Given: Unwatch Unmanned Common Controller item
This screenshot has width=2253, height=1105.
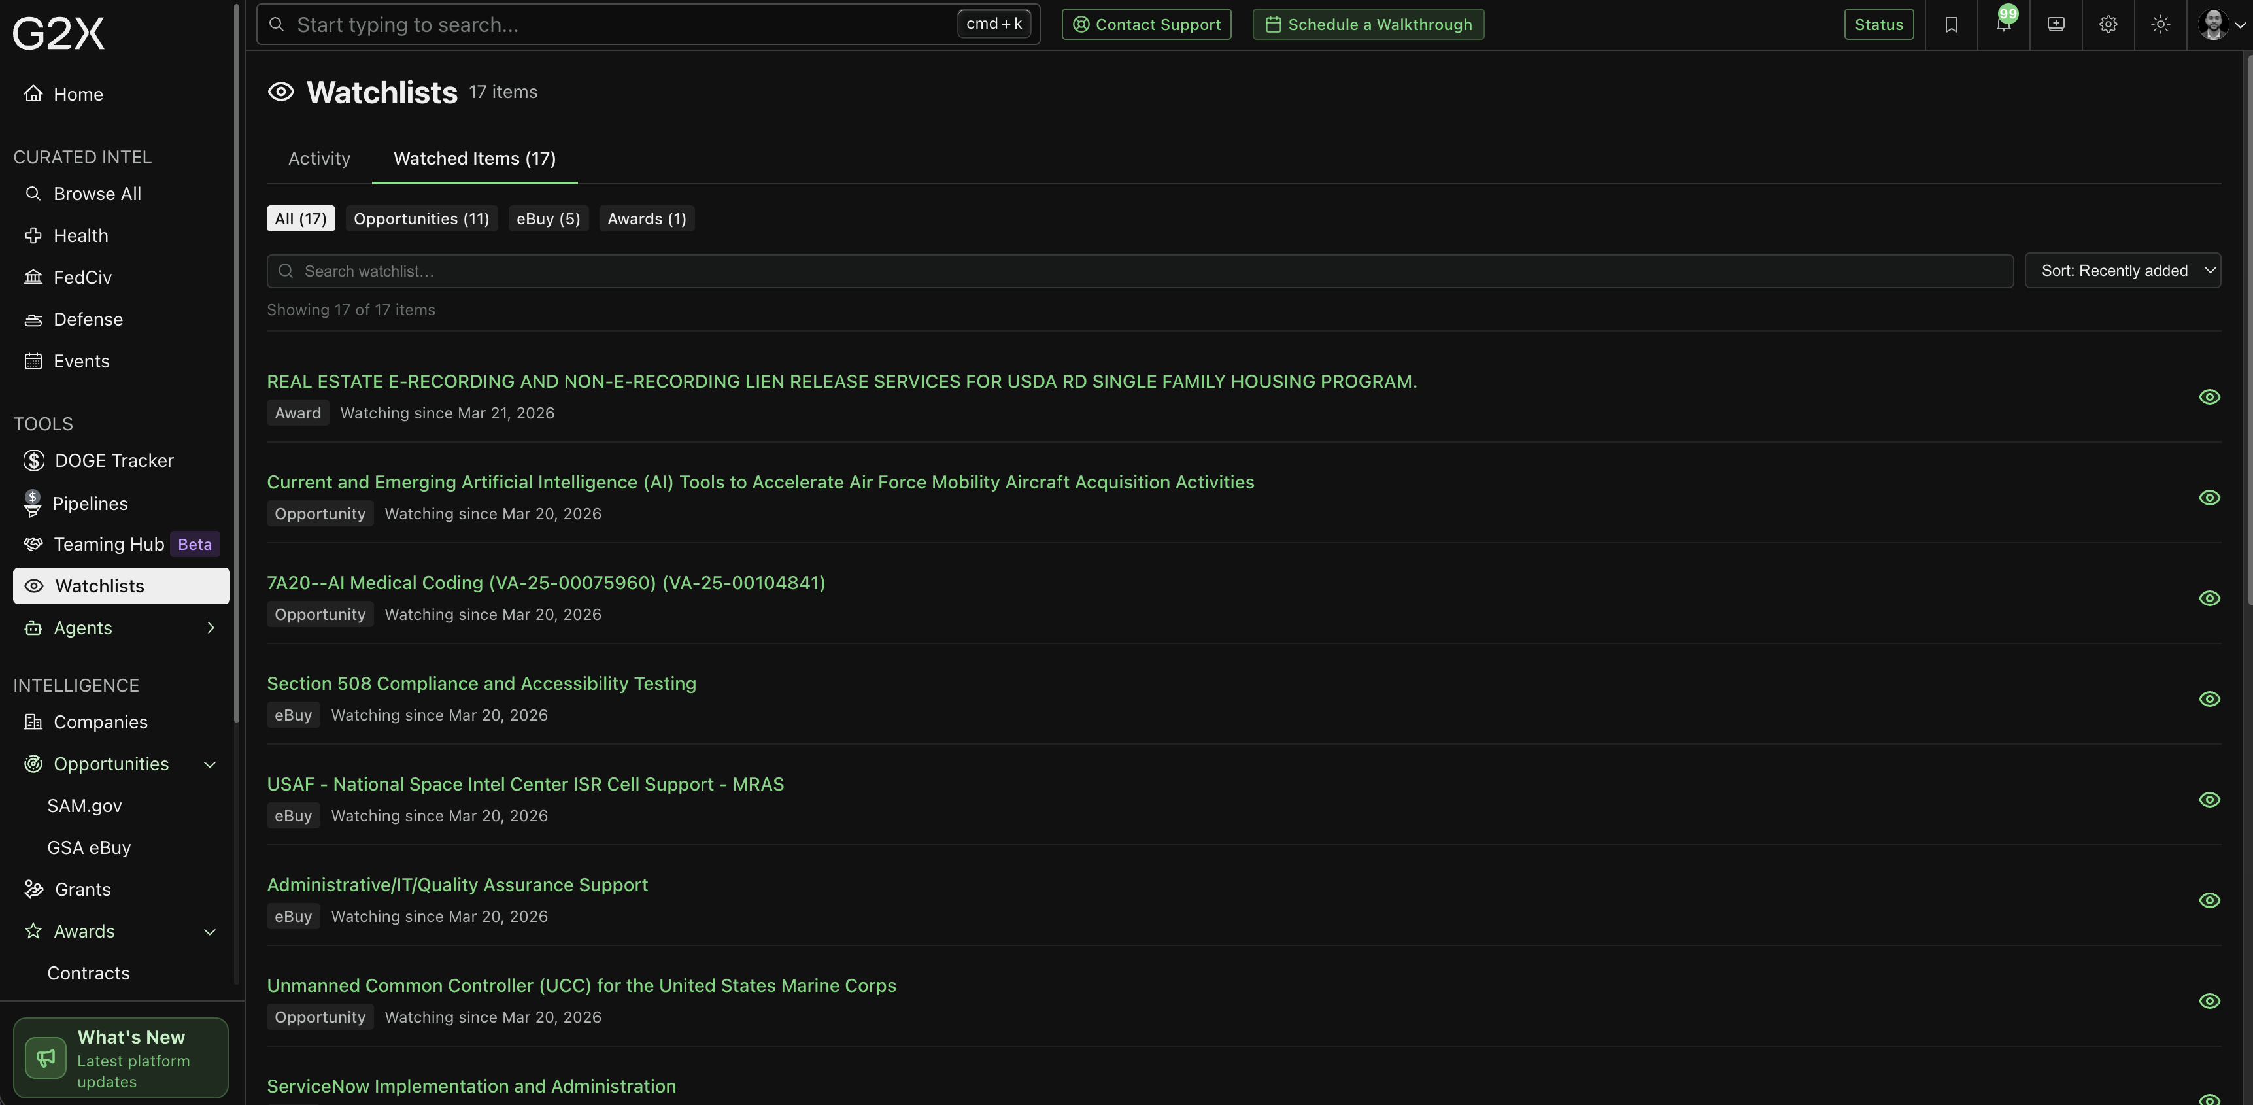Looking at the screenshot, I should coord(2209,1001).
